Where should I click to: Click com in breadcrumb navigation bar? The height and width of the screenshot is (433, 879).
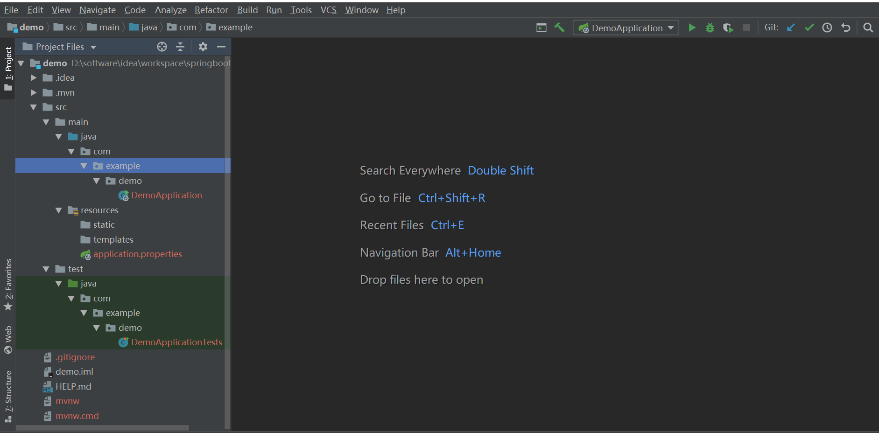tap(182, 28)
